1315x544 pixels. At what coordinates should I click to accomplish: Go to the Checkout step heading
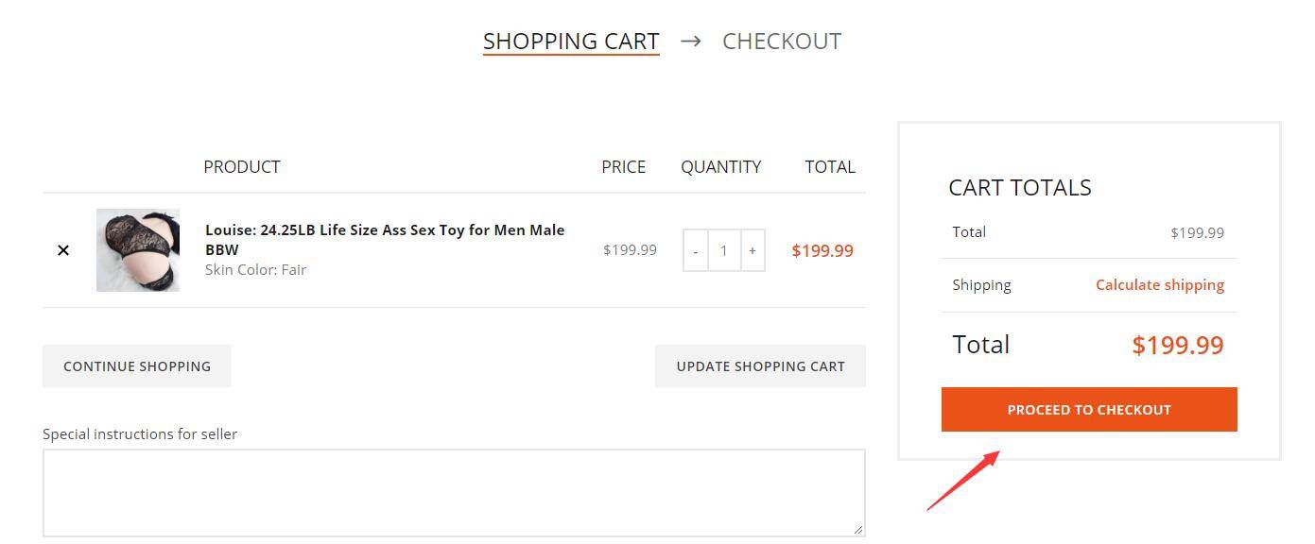point(782,41)
